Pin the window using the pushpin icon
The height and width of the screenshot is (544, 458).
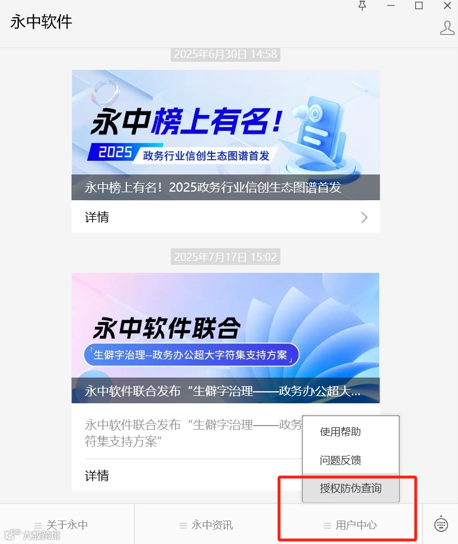click(x=362, y=6)
